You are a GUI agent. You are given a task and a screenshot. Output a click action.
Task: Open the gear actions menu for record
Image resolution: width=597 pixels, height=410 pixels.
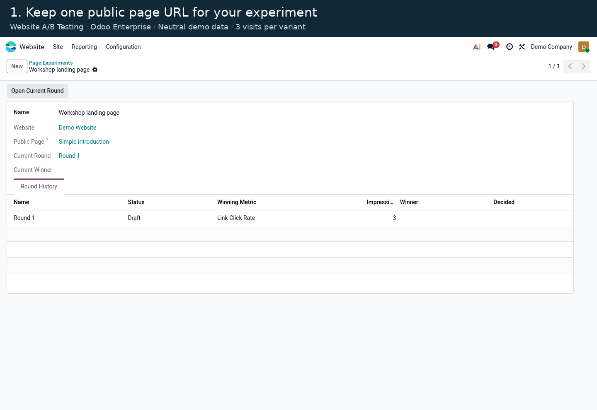point(95,70)
